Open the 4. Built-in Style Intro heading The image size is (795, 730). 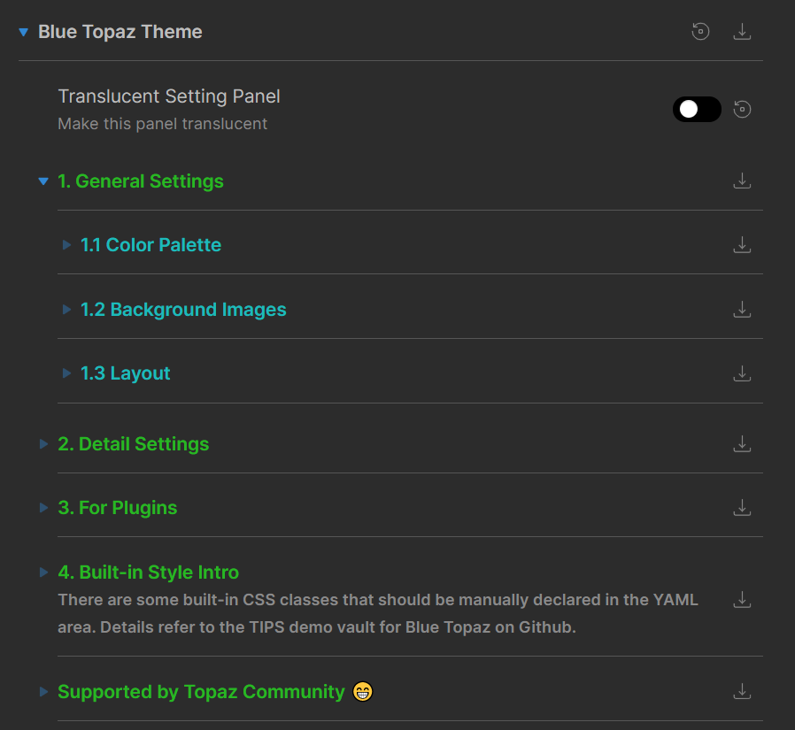click(x=148, y=572)
